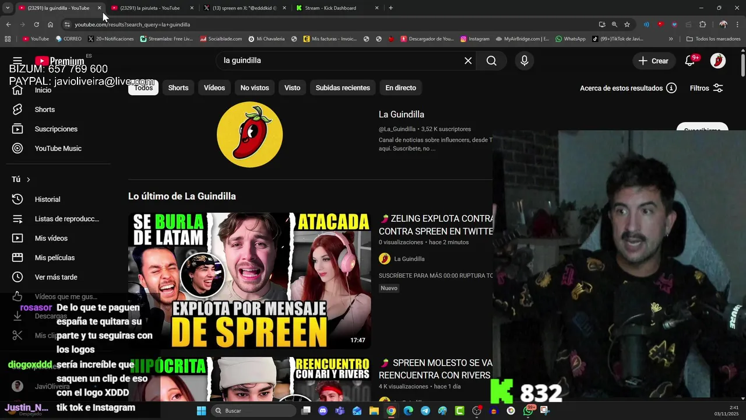This screenshot has height=420, width=746.
Task: Open YouTube notifications bell
Action: coord(689,61)
